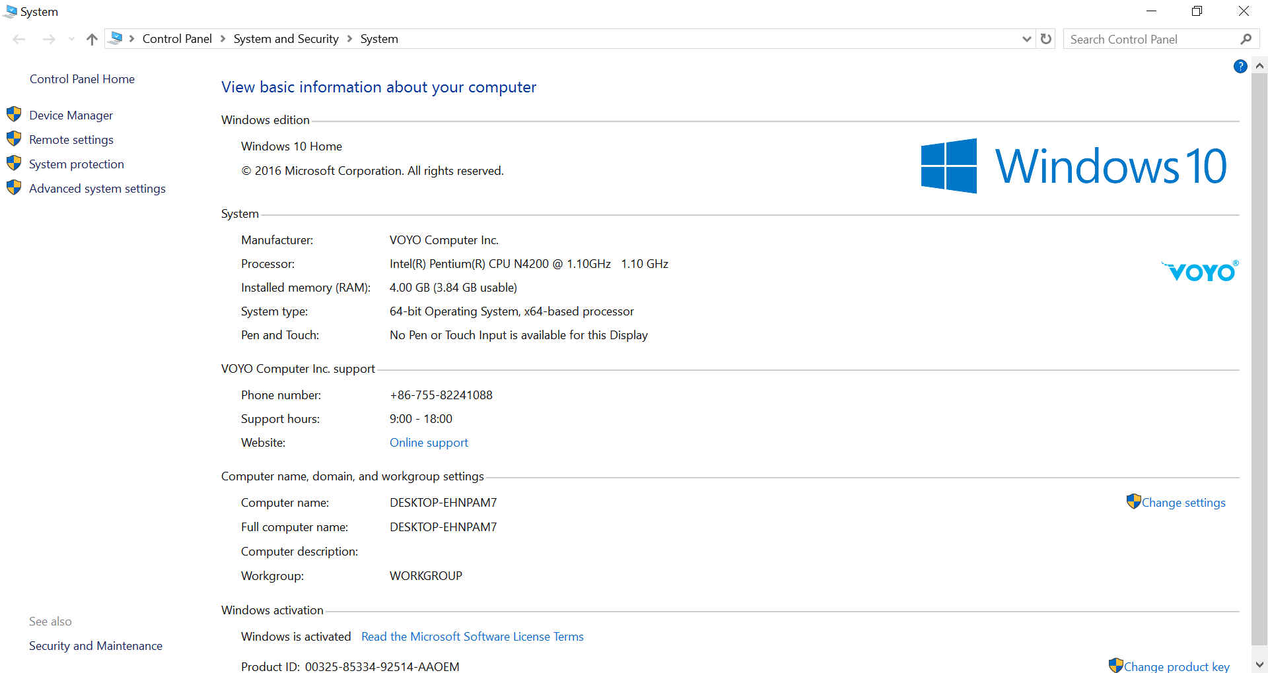Screen dimensions: 1268x673
Task: Click the computer icon in address bar
Action: [x=116, y=38]
